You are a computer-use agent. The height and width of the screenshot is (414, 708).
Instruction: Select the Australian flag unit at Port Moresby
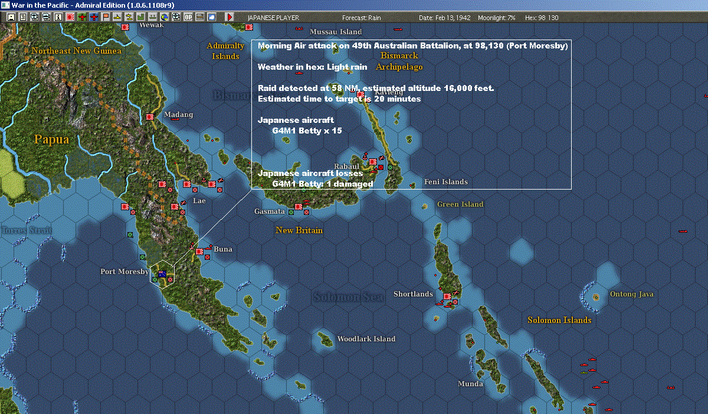162,273
